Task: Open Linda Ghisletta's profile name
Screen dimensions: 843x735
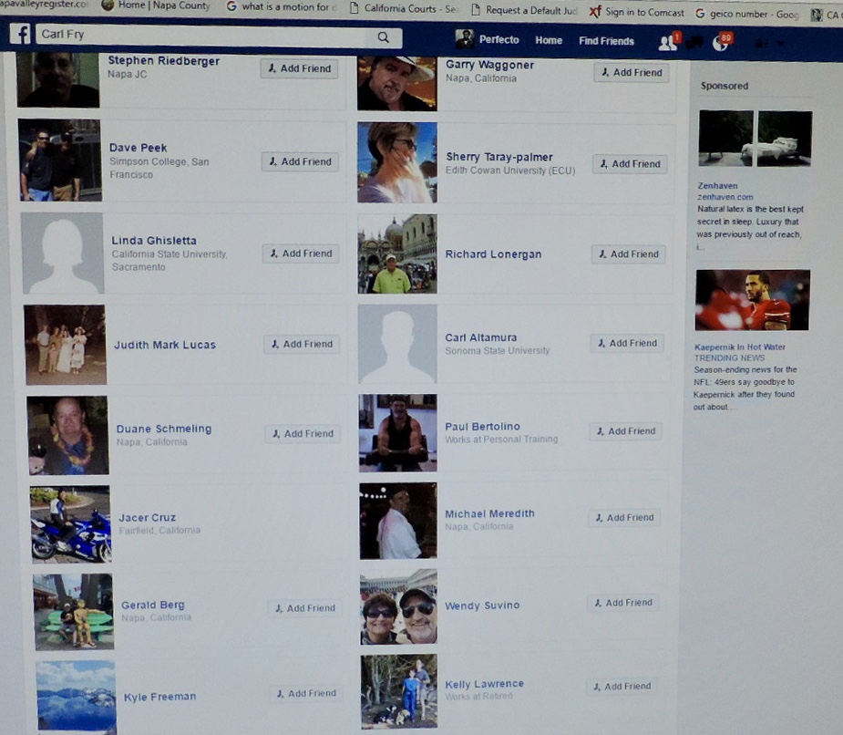Action: click(154, 241)
